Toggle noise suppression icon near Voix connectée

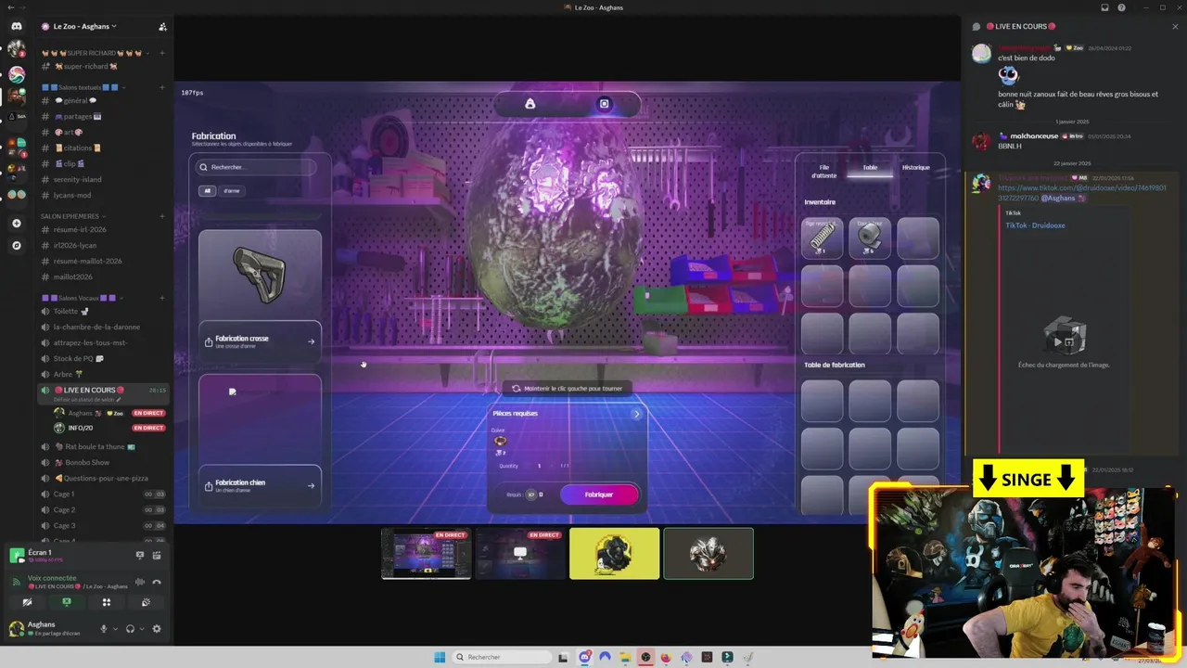pyautogui.click(x=140, y=582)
